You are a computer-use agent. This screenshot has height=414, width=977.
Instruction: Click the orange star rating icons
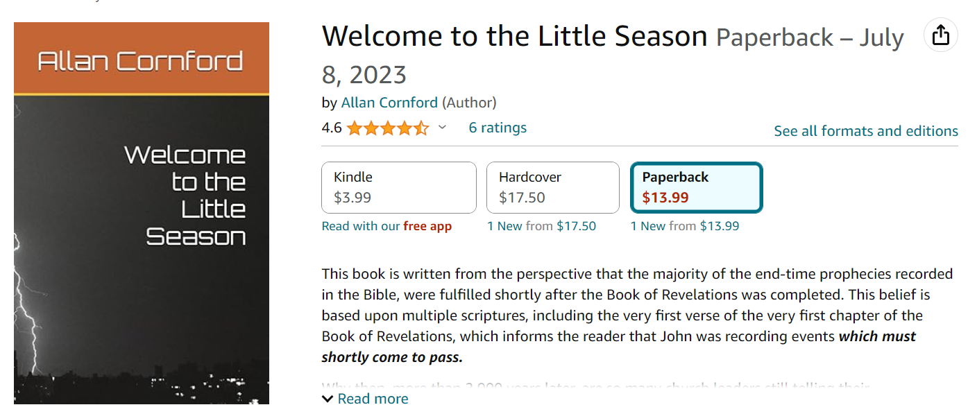(x=388, y=128)
